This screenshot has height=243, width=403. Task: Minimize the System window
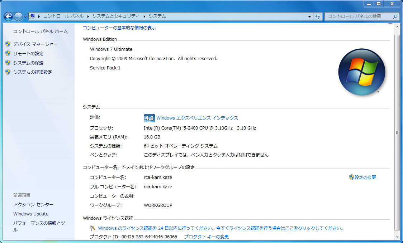click(x=369, y=4)
